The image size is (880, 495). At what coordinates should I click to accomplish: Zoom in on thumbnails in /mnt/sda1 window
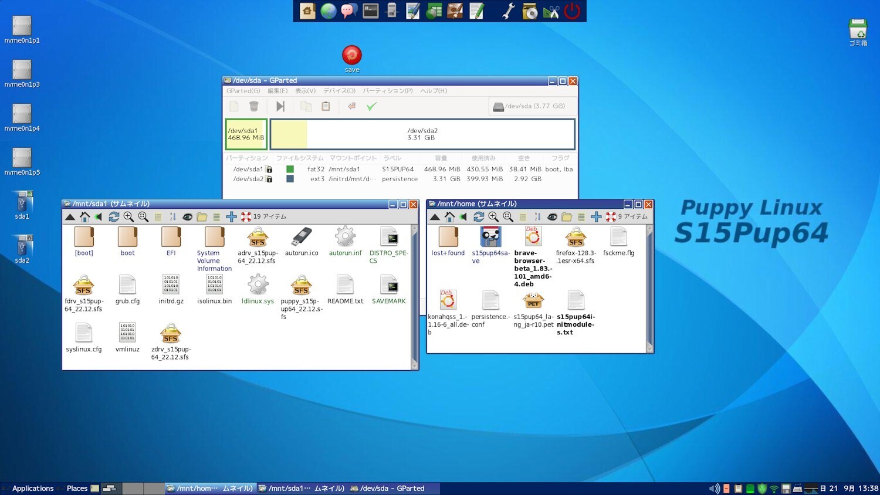coord(128,216)
